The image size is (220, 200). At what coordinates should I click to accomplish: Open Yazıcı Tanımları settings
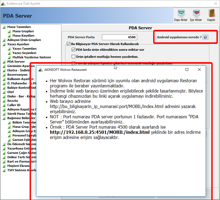coord(24,49)
